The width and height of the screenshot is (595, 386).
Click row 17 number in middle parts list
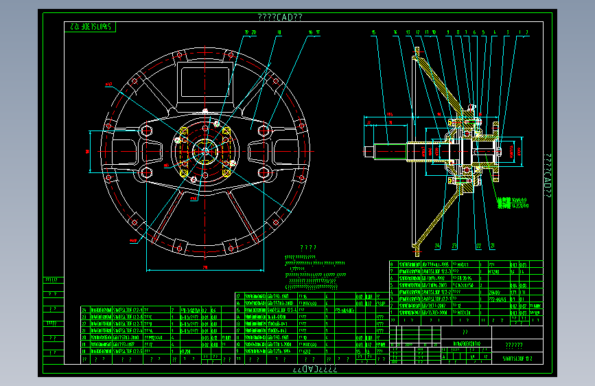tap(238, 296)
